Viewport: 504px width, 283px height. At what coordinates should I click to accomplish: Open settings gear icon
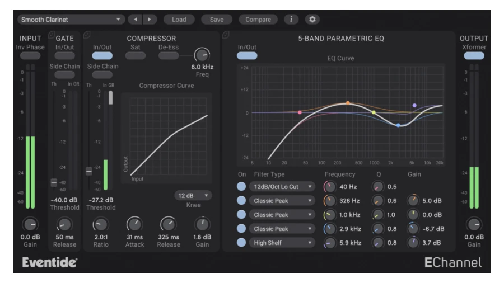(312, 20)
